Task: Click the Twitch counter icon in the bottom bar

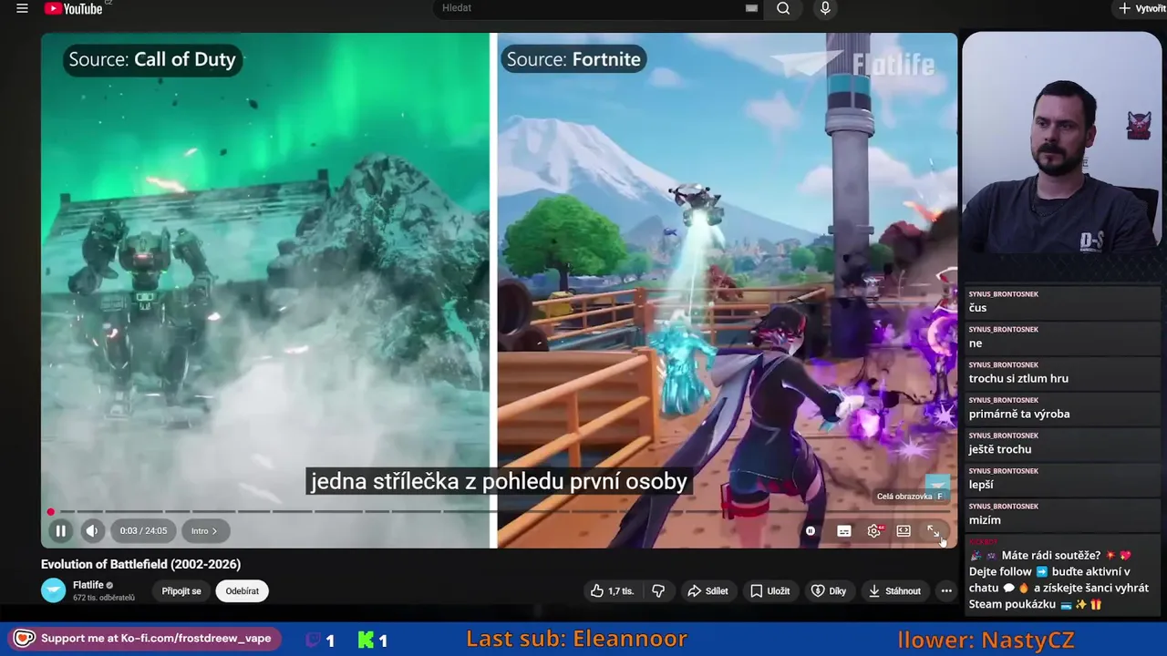Action: [x=313, y=641]
